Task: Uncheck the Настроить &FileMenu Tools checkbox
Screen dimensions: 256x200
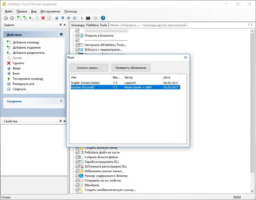Action: (x=78, y=45)
